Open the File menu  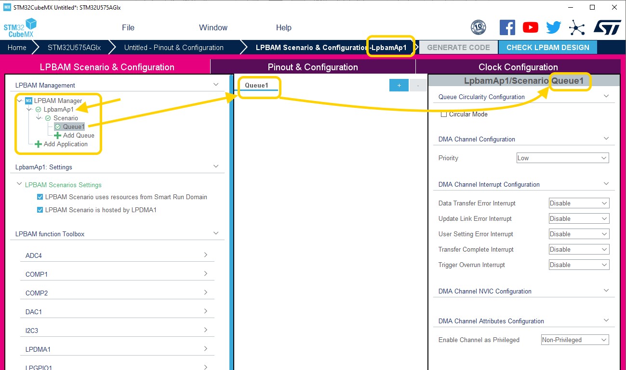[x=128, y=27]
